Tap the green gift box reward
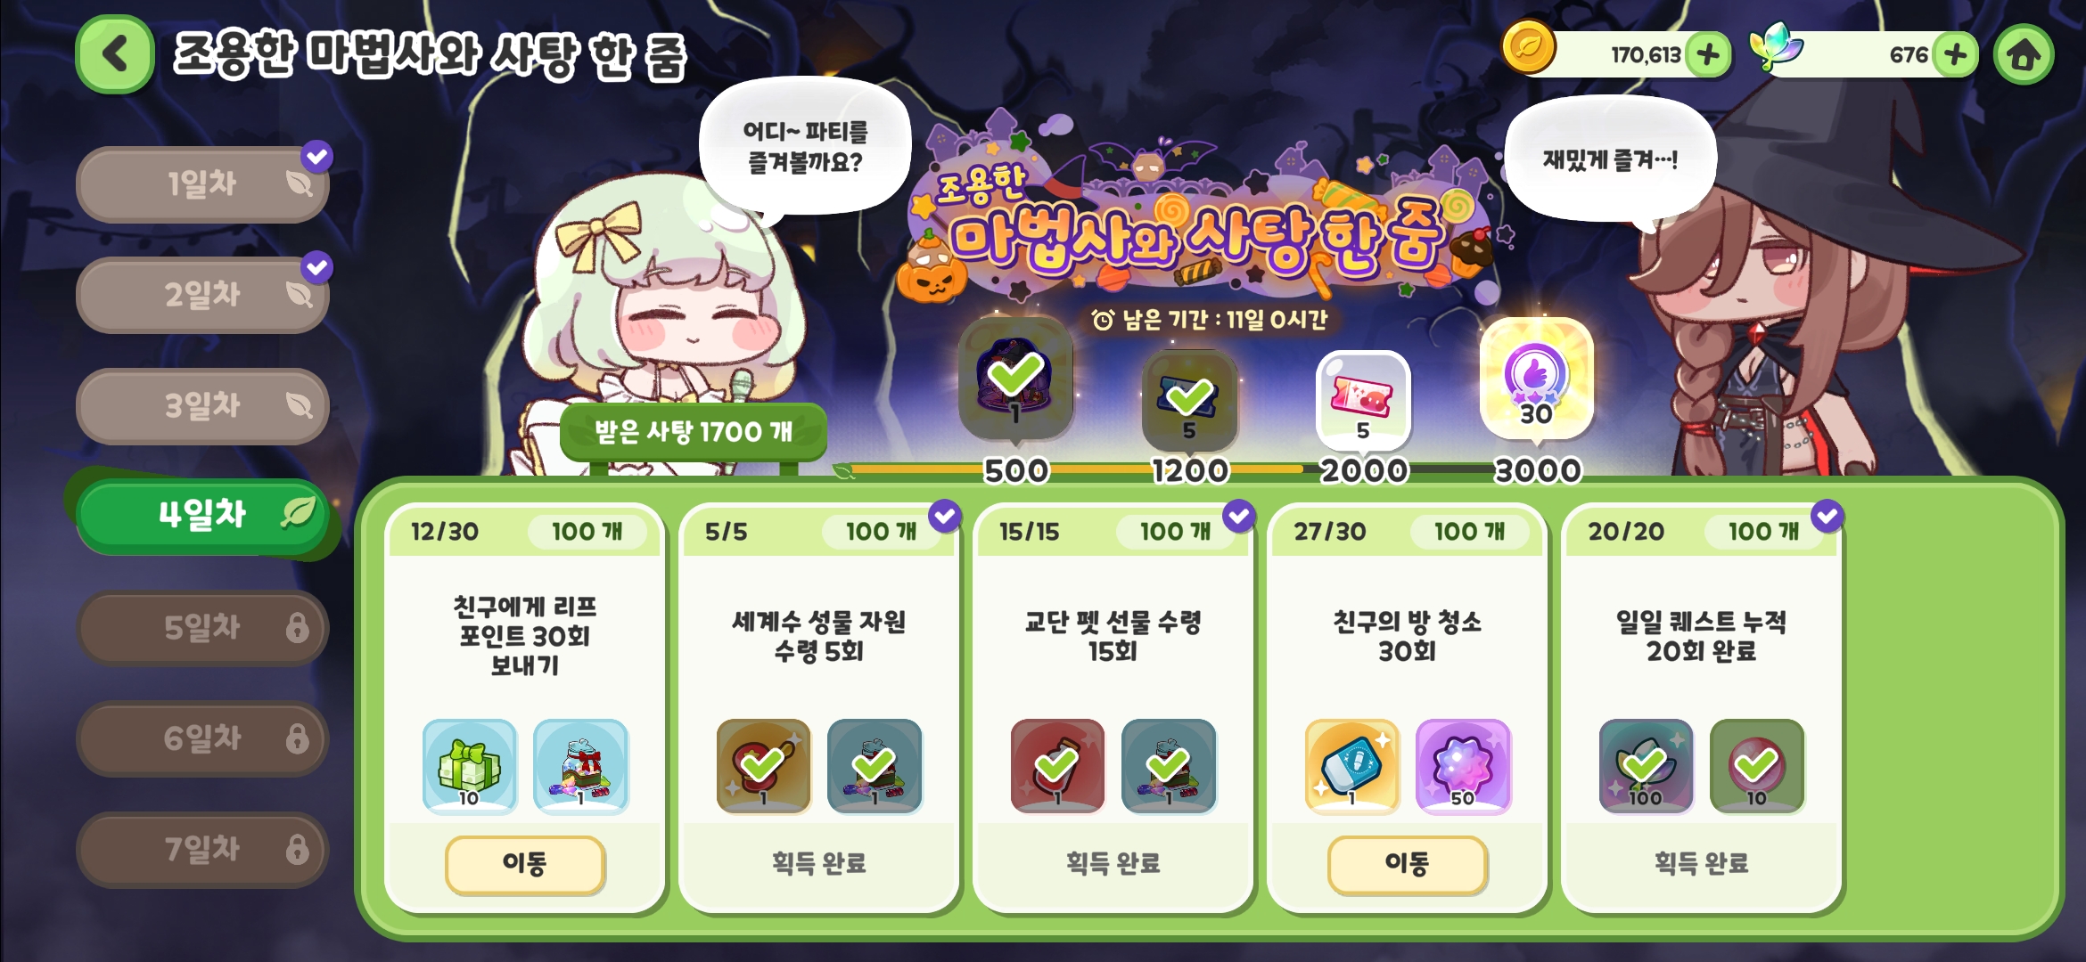 pos(470,766)
